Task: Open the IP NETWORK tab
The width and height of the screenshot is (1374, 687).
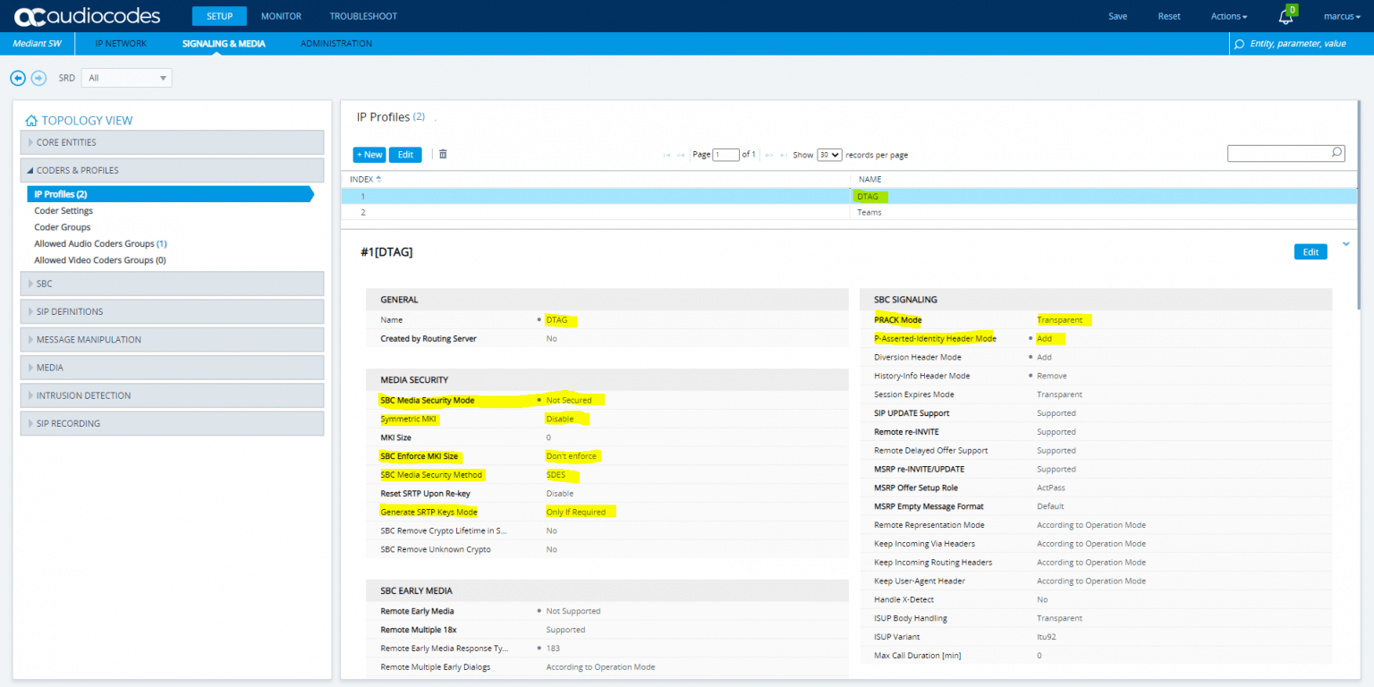Action: click(121, 43)
